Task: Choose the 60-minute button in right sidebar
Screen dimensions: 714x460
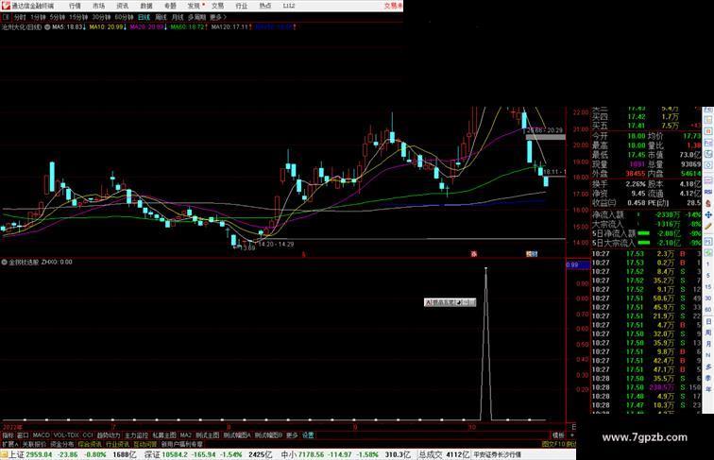Action: pyautogui.click(x=708, y=310)
